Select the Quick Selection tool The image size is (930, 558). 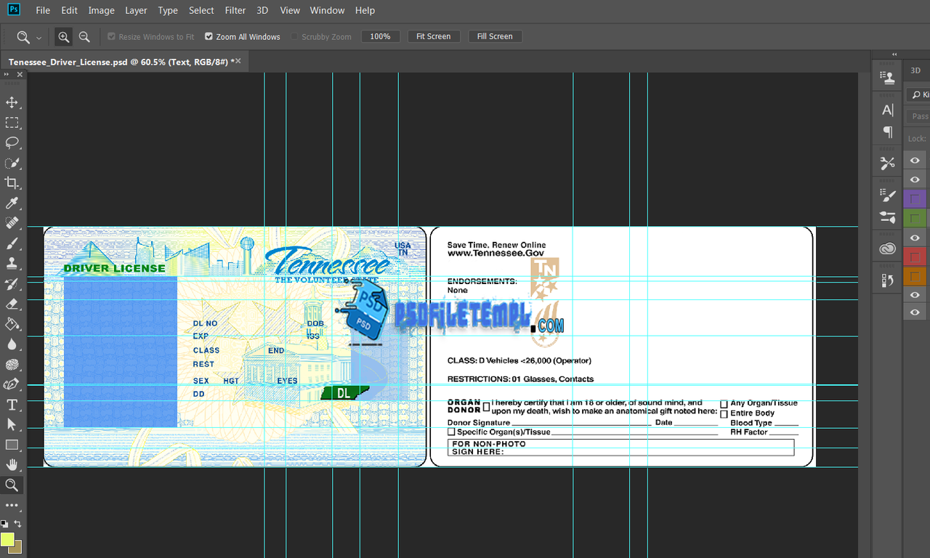(12, 163)
